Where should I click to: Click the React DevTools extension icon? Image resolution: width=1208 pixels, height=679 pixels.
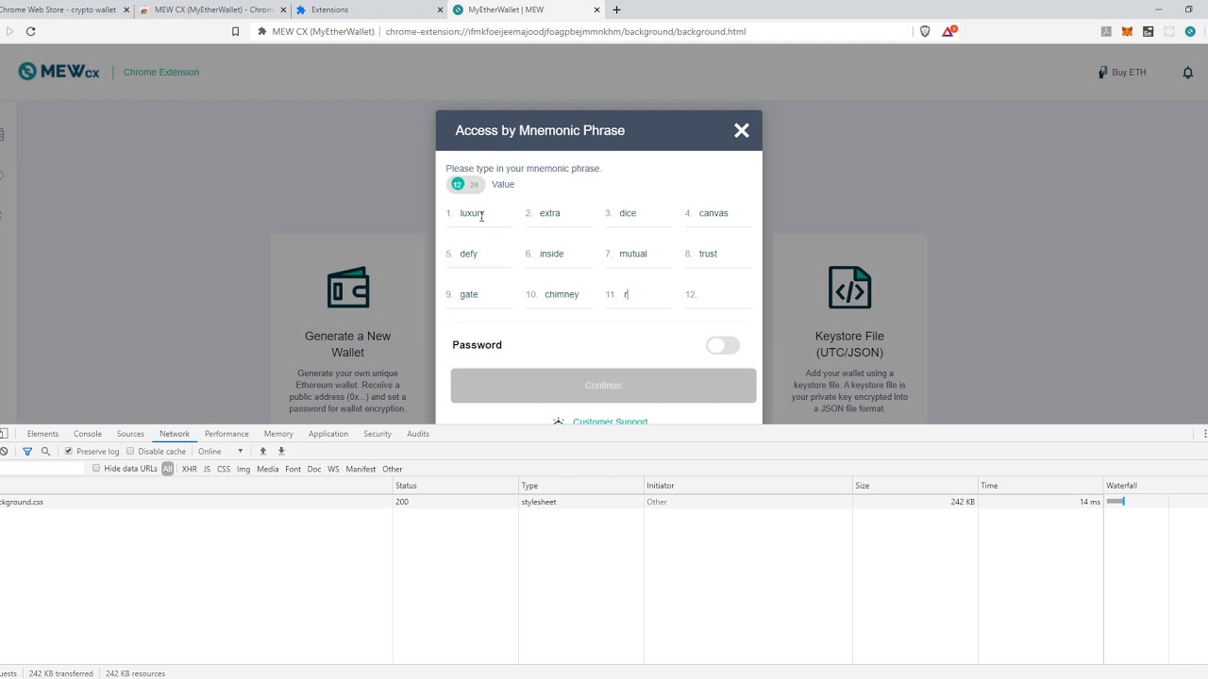1169,31
